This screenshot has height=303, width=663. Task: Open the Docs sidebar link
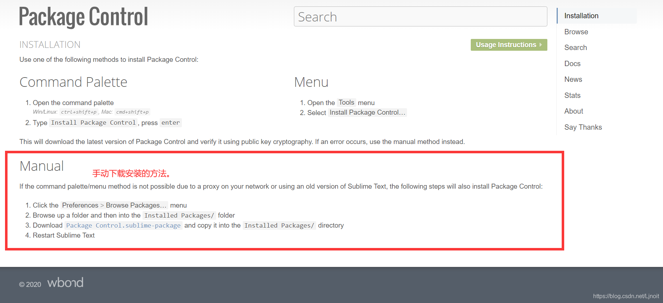572,64
